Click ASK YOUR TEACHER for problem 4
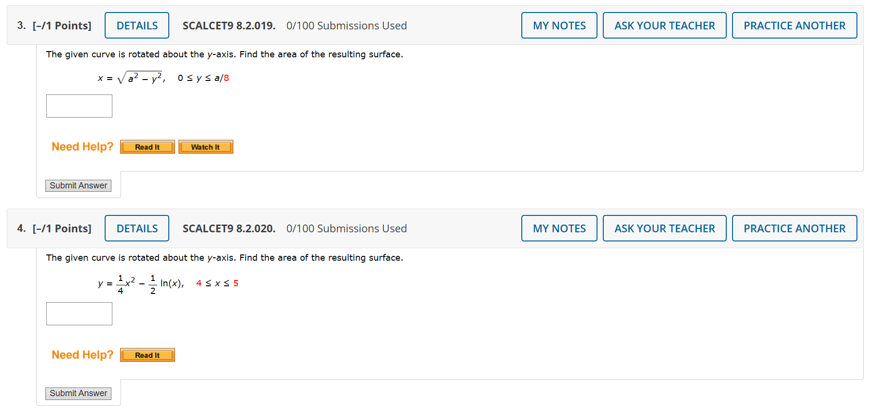869x413 pixels. click(x=664, y=228)
